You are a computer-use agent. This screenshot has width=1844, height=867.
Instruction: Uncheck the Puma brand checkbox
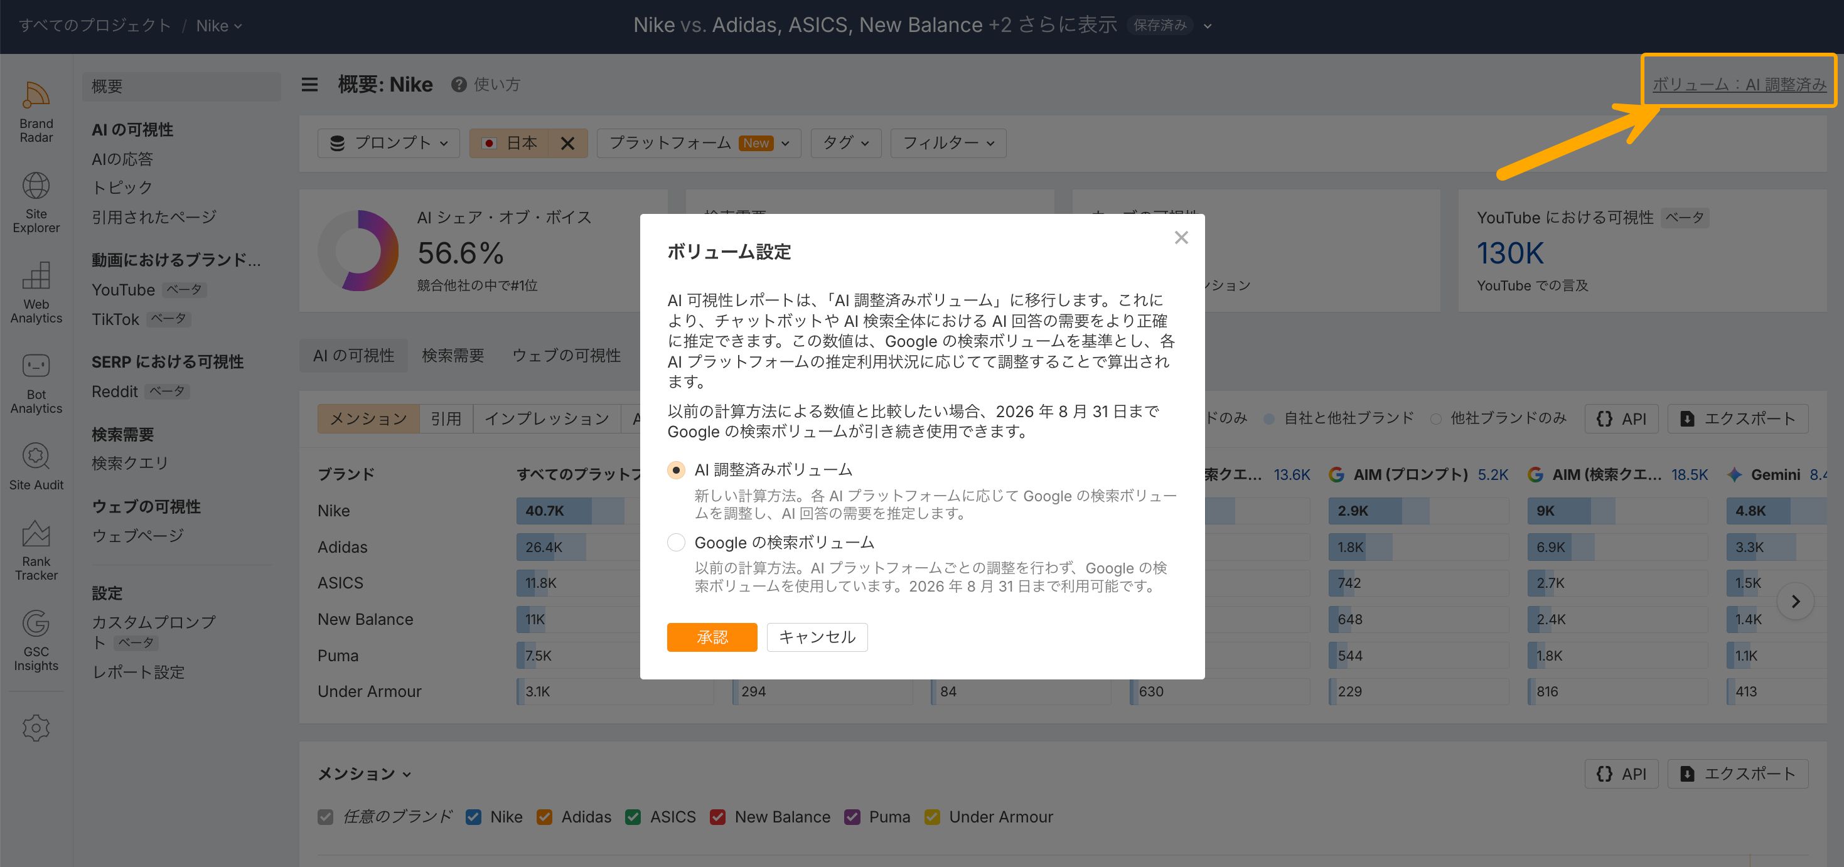click(852, 817)
